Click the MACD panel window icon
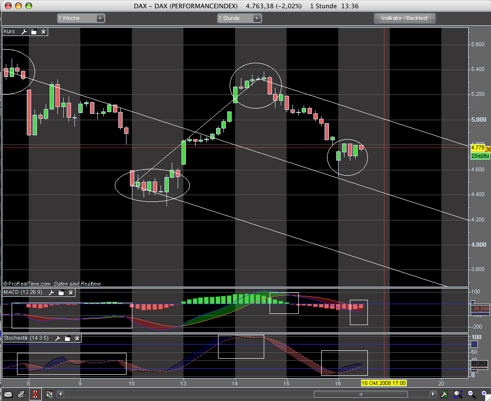This screenshot has width=491, height=401. coord(61,292)
